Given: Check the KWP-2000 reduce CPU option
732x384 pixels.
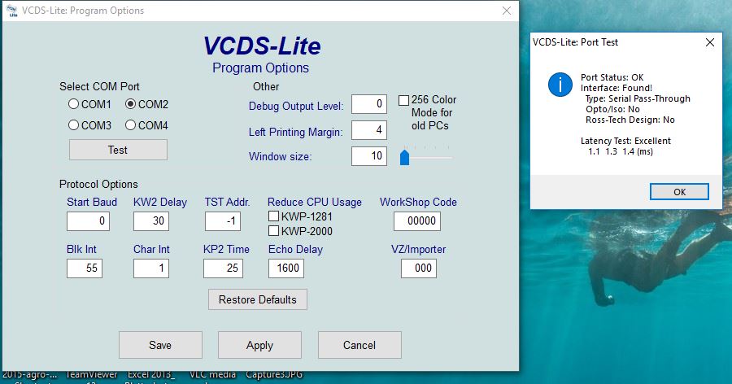Looking at the screenshot, I should coord(273,231).
